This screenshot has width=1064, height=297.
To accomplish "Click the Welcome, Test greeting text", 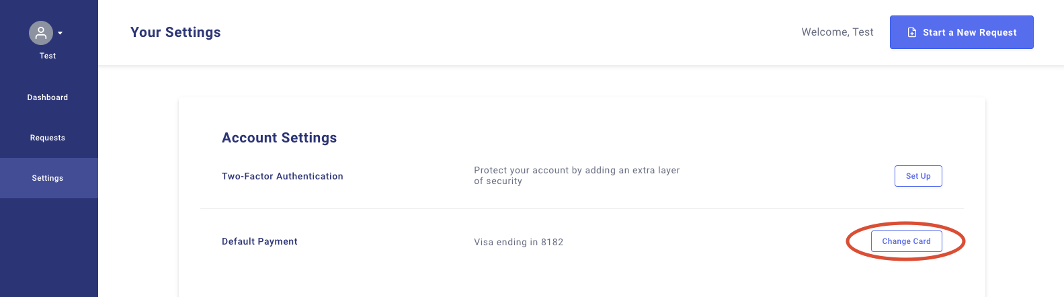I will [837, 32].
